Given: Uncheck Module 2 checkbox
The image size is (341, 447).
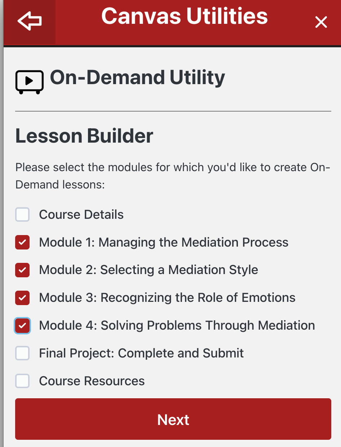Looking at the screenshot, I should [22, 270].
